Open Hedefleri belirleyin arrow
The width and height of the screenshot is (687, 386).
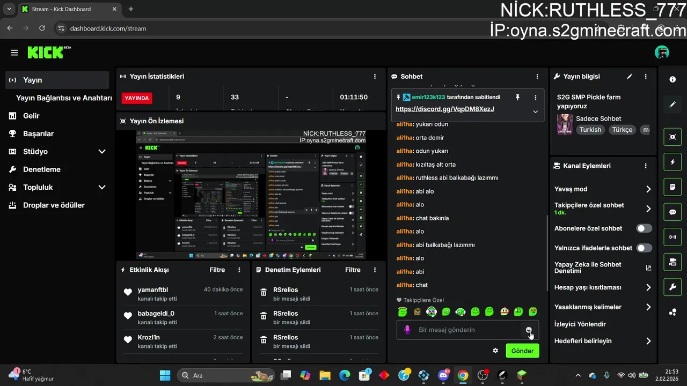click(648, 341)
